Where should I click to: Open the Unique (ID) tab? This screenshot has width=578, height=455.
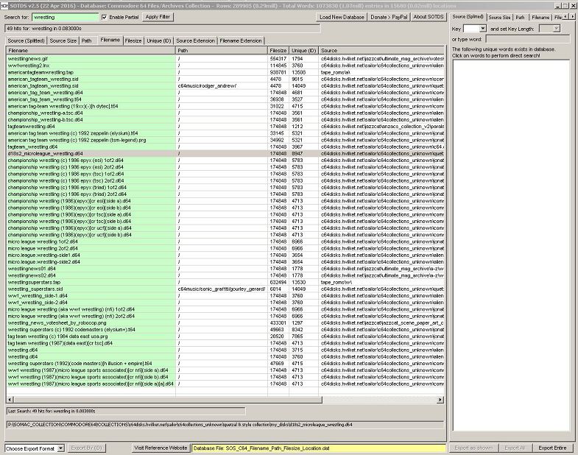(x=158, y=40)
